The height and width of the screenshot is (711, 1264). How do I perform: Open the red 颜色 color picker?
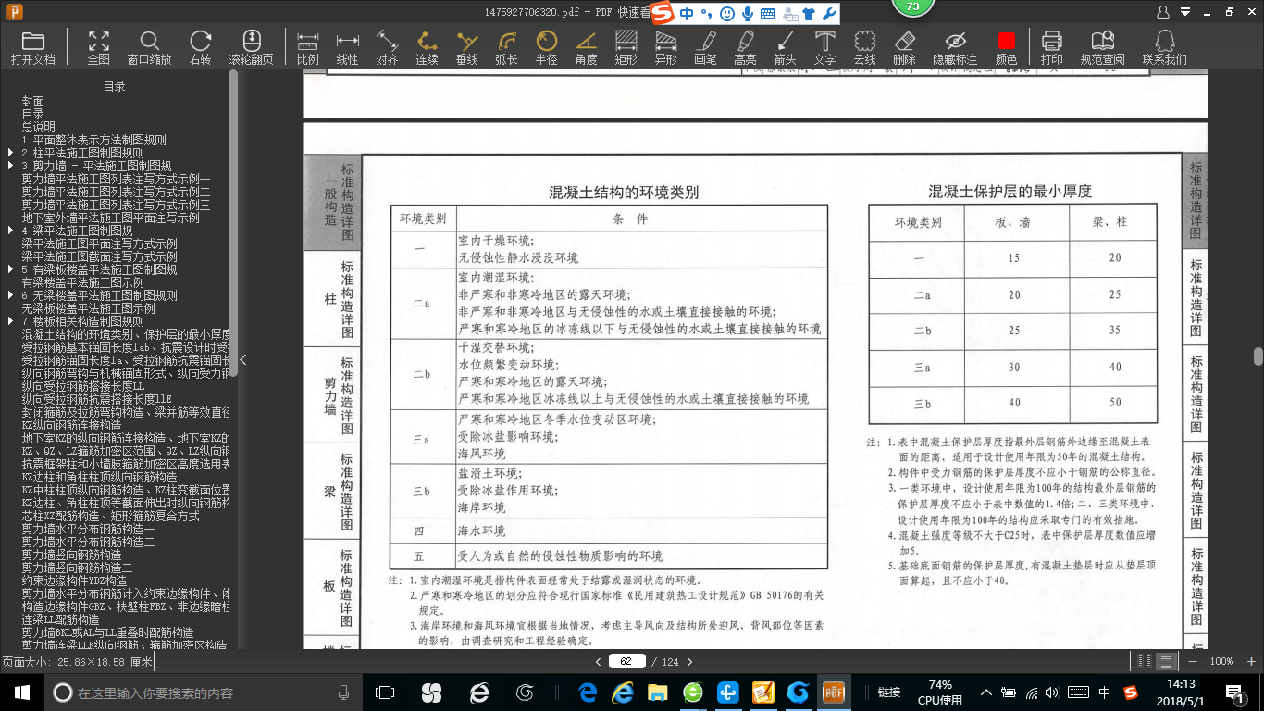click(1006, 47)
